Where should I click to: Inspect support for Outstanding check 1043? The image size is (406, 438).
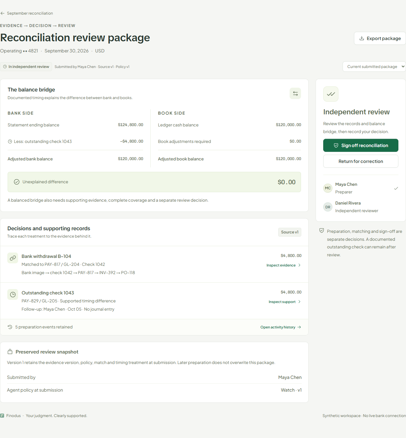285,302
